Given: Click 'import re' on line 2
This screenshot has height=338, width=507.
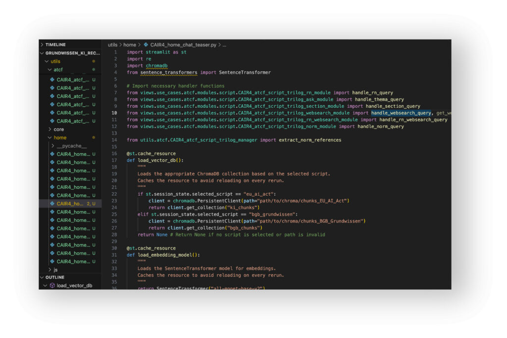Looking at the screenshot, I should [x=139, y=59].
